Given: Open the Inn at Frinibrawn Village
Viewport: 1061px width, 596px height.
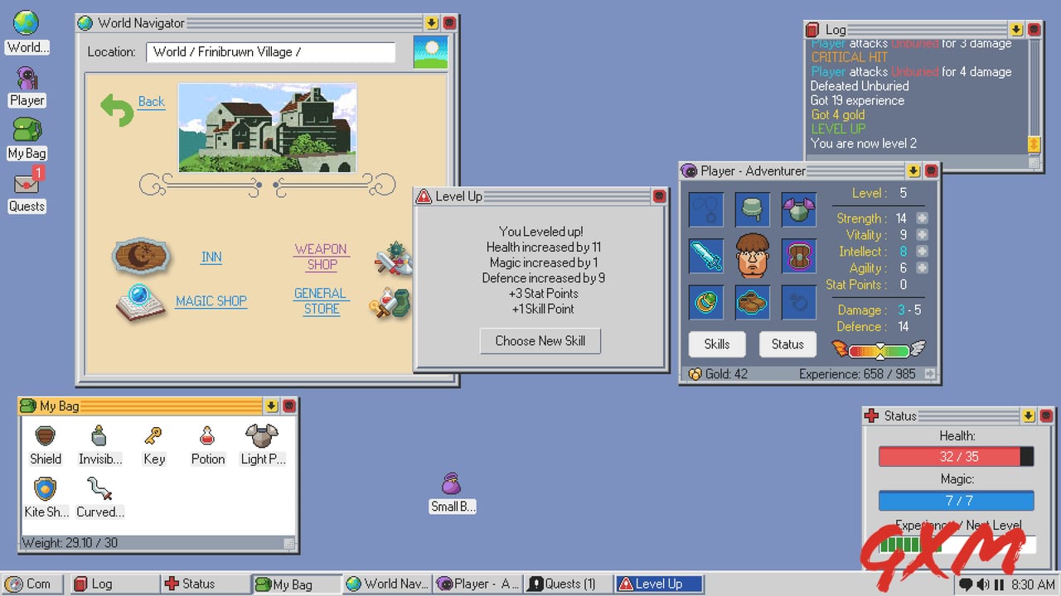Looking at the screenshot, I should coord(211,257).
